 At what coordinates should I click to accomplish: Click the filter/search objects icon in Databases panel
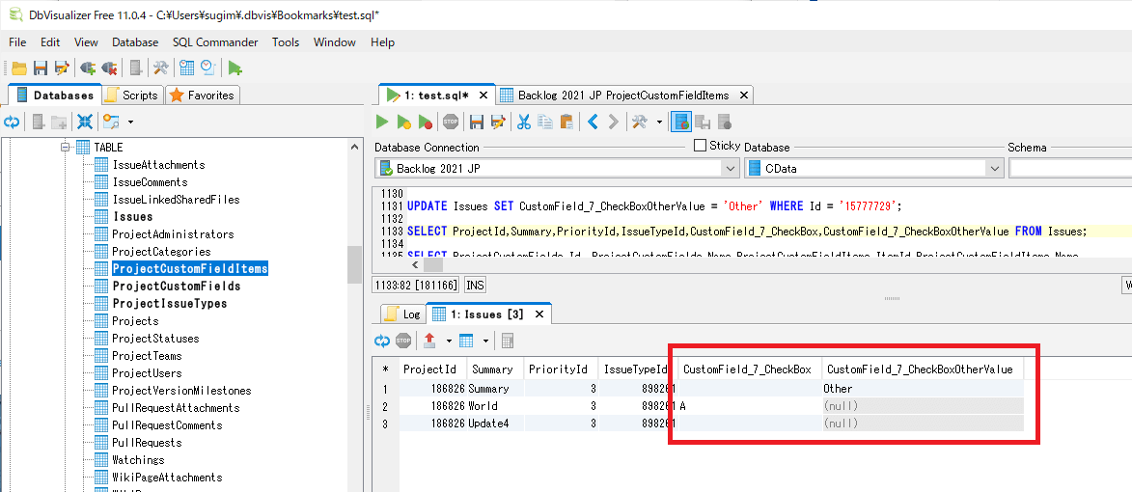coord(111,122)
